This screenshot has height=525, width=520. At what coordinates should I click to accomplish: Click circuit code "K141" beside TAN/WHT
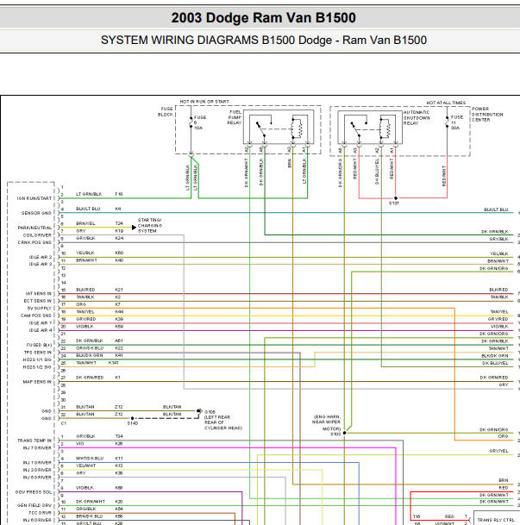pos(114,363)
